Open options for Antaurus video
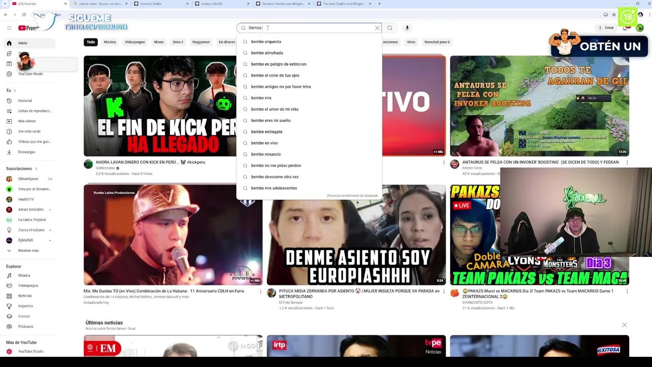 (x=627, y=163)
